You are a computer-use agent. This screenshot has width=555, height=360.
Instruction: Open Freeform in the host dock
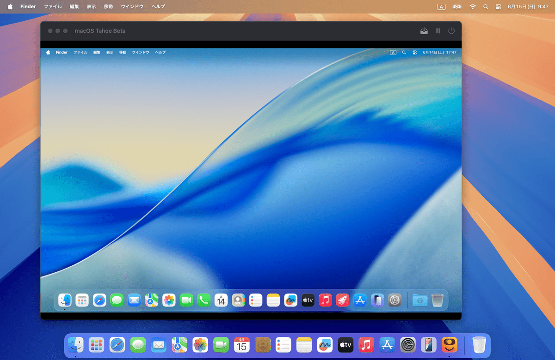point(325,344)
